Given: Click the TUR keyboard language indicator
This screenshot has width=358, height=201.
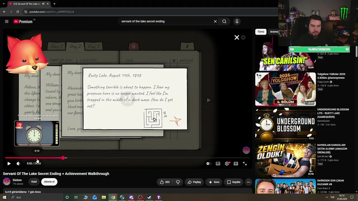Looking at the screenshot, I should click(x=332, y=197).
